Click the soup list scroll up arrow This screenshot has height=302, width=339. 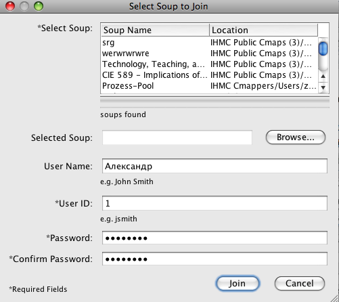(x=323, y=77)
